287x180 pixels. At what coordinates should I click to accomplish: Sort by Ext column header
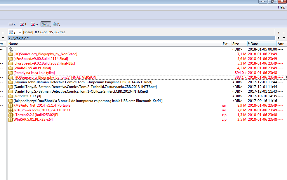226,44
